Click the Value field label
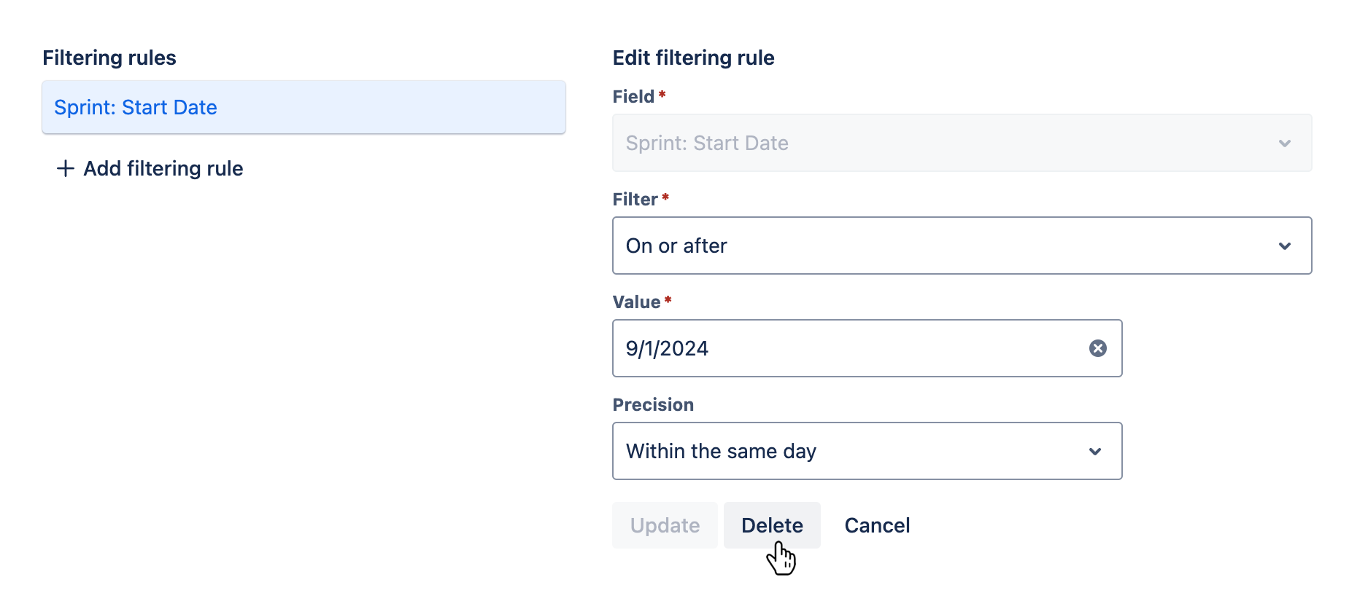 [x=636, y=302]
